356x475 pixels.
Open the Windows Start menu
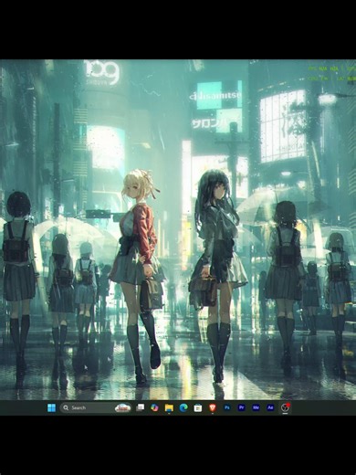(x=52, y=407)
